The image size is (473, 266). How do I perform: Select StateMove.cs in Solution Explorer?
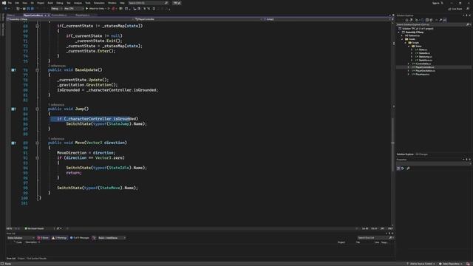click(426, 61)
